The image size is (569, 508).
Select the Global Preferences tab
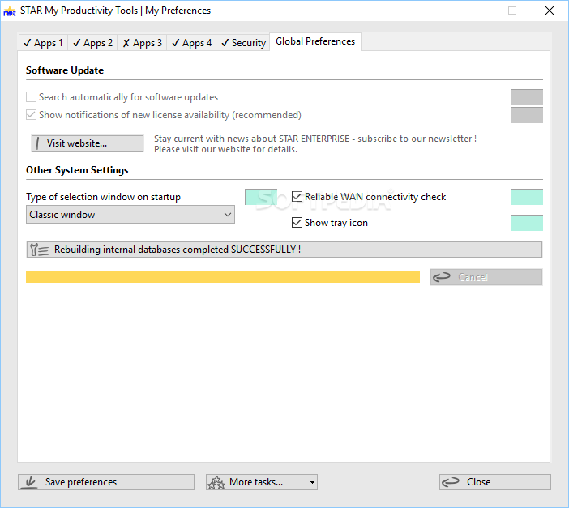[315, 41]
